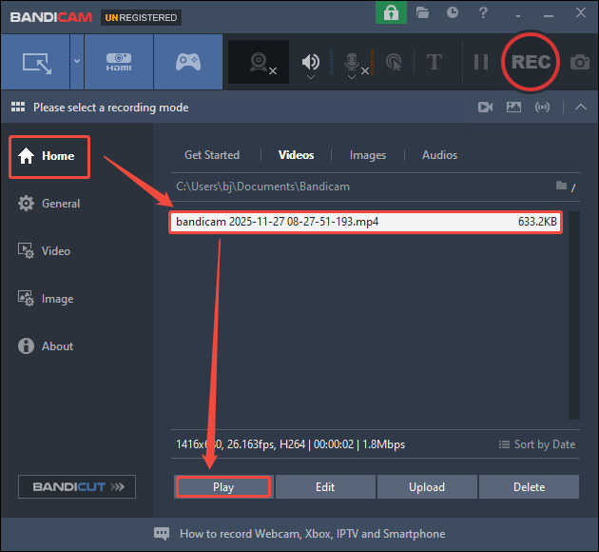Click the image status icon

[x=513, y=107]
